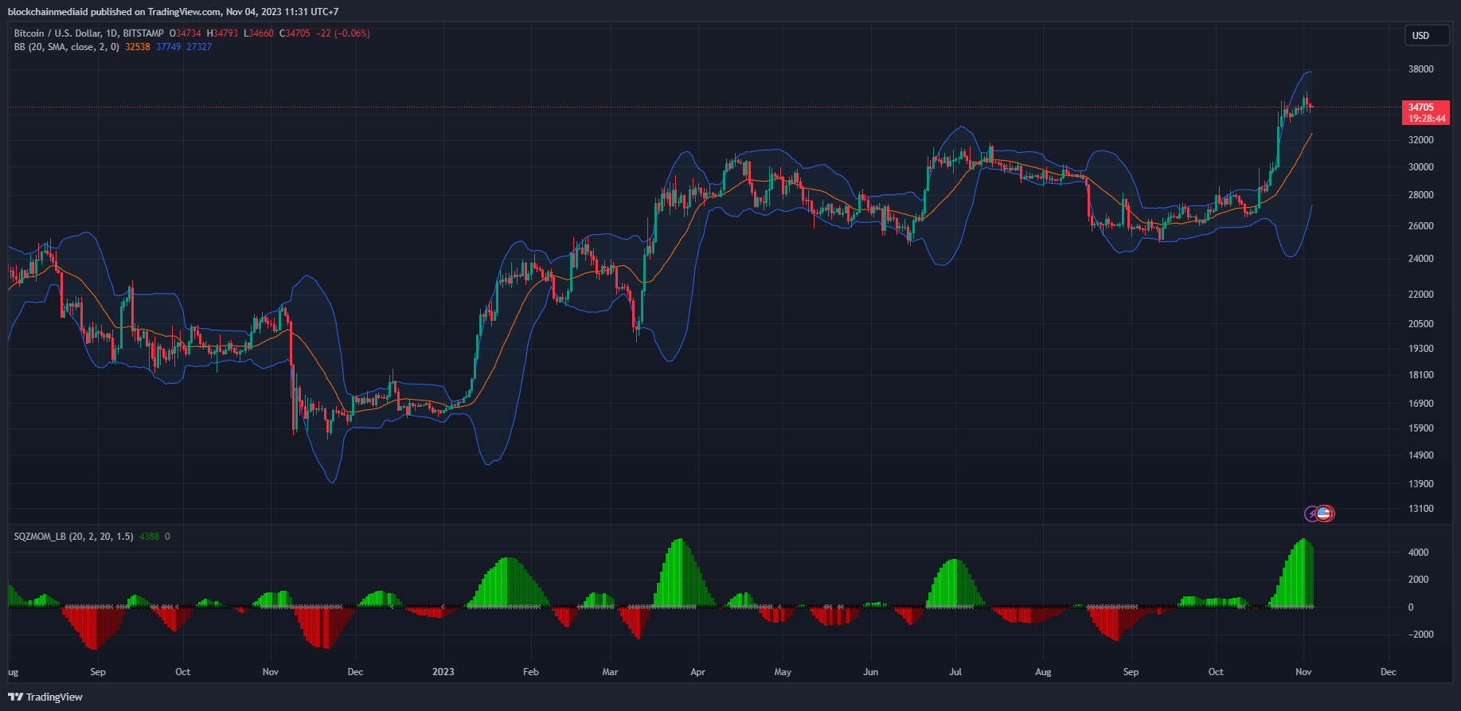
Task: Click the 13100 price axis label
Action: pyautogui.click(x=1420, y=509)
